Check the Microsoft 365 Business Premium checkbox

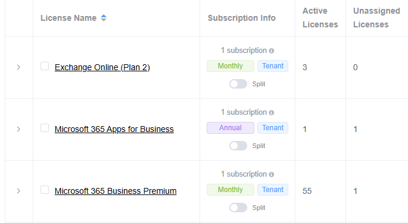click(45, 190)
